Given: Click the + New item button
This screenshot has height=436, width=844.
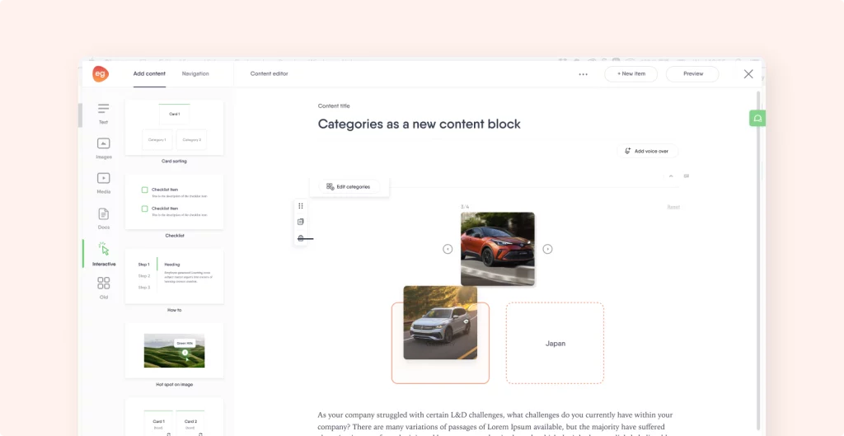Looking at the screenshot, I should (x=631, y=73).
